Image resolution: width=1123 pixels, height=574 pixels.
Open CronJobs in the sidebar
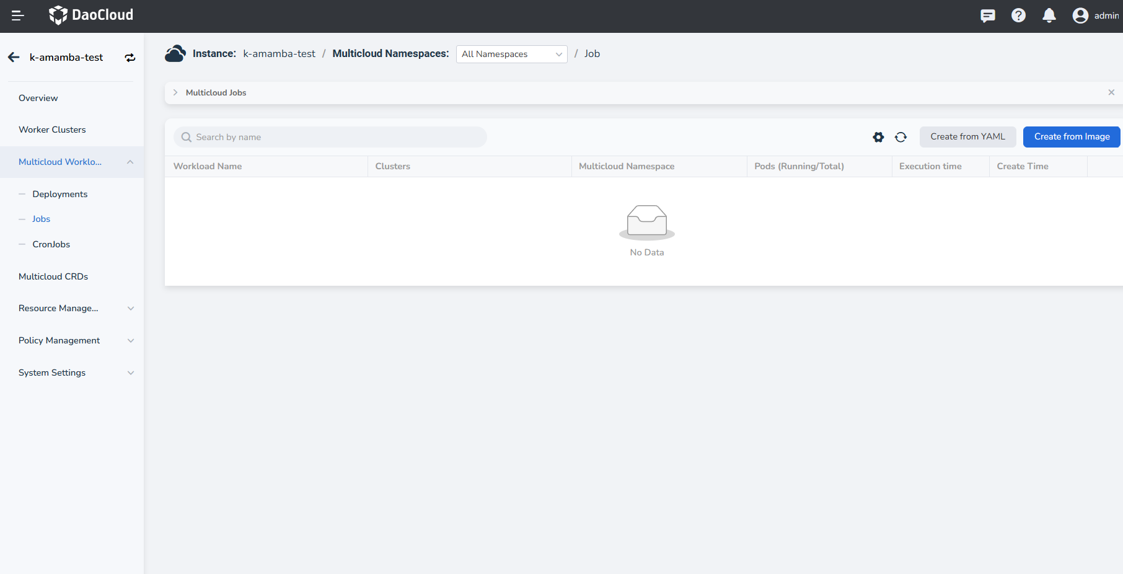pyautogui.click(x=51, y=244)
